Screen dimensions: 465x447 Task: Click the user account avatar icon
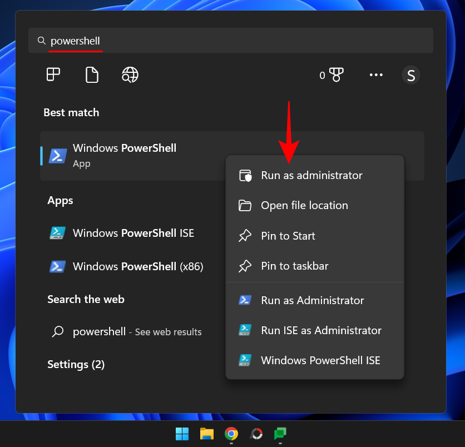(x=411, y=74)
